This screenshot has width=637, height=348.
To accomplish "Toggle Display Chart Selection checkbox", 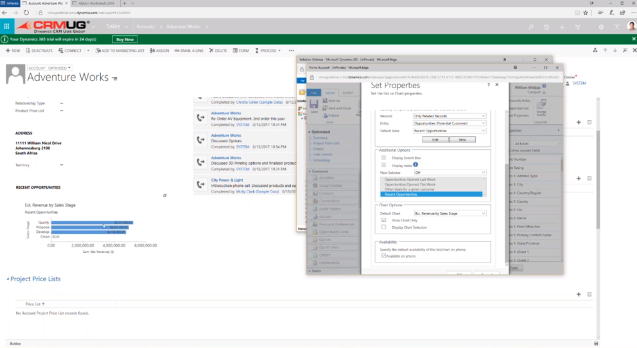I will [383, 227].
